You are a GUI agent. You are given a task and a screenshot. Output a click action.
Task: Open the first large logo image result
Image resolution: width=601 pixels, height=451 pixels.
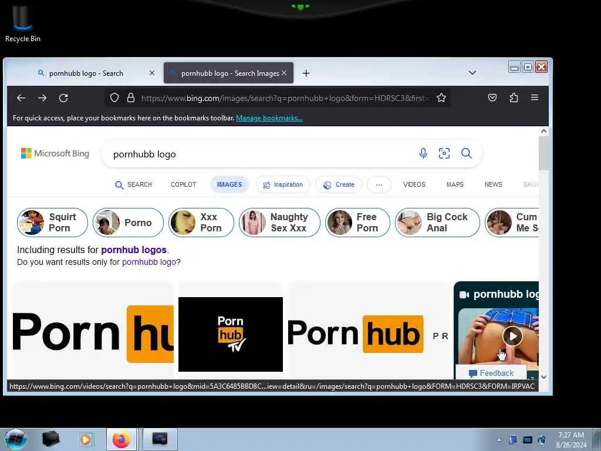[x=93, y=334]
